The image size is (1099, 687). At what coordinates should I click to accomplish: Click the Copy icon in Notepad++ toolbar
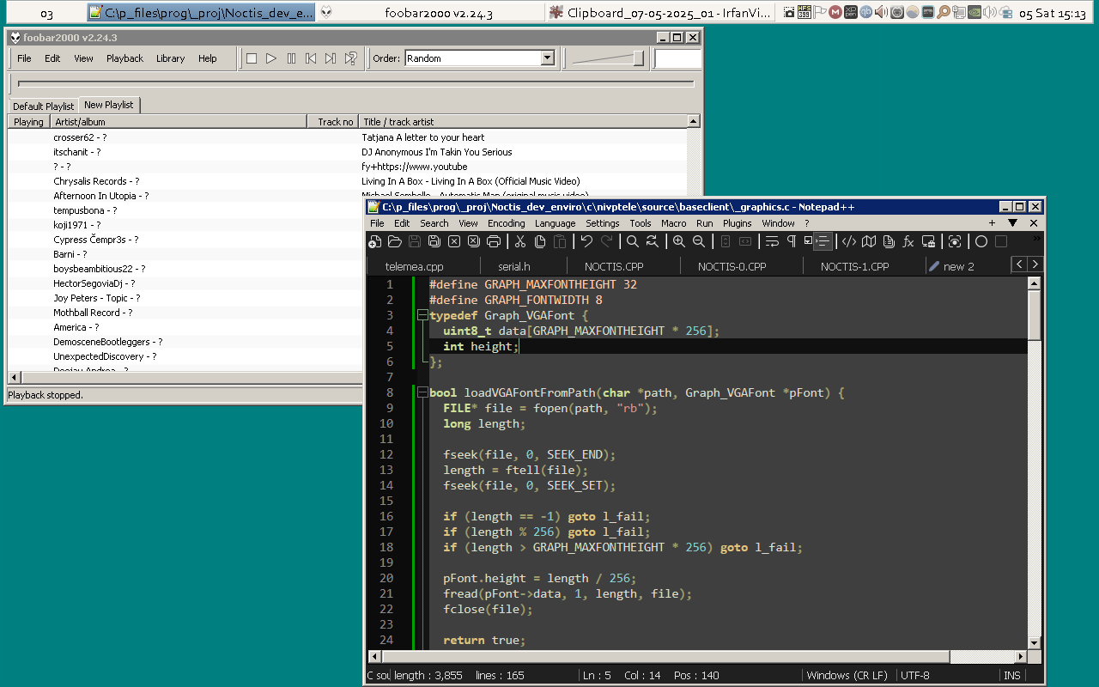(538, 242)
